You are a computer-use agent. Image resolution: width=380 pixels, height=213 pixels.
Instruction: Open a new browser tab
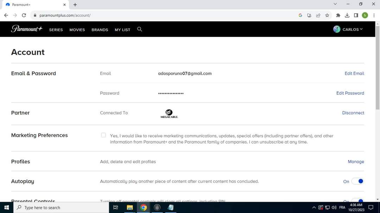pyautogui.click(x=75, y=5)
